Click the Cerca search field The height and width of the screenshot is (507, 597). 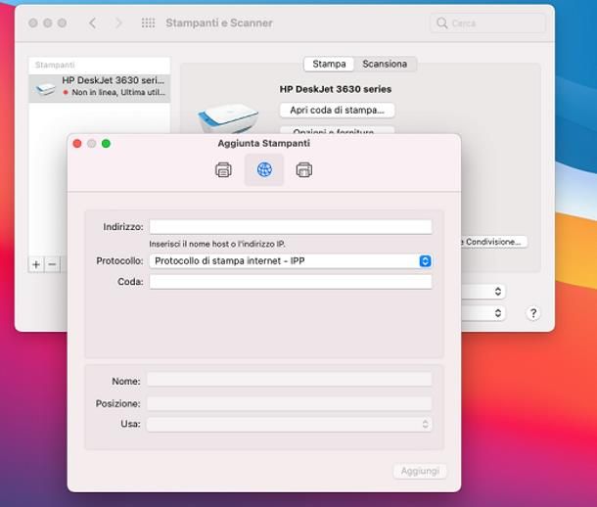(487, 23)
